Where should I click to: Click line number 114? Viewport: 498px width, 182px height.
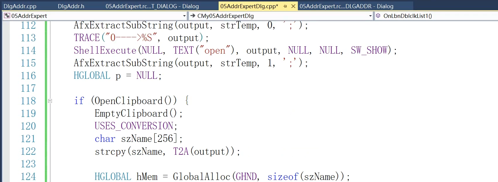point(28,51)
